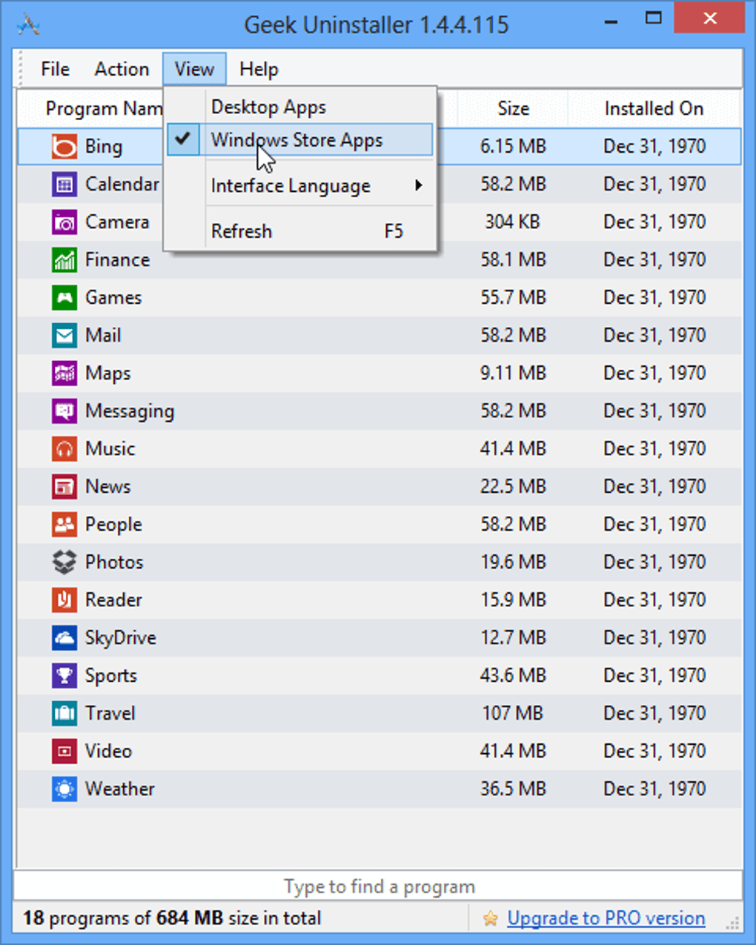Click the SkyDrive cloud icon
The image size is (756, 945).
[x=64, y=638]
